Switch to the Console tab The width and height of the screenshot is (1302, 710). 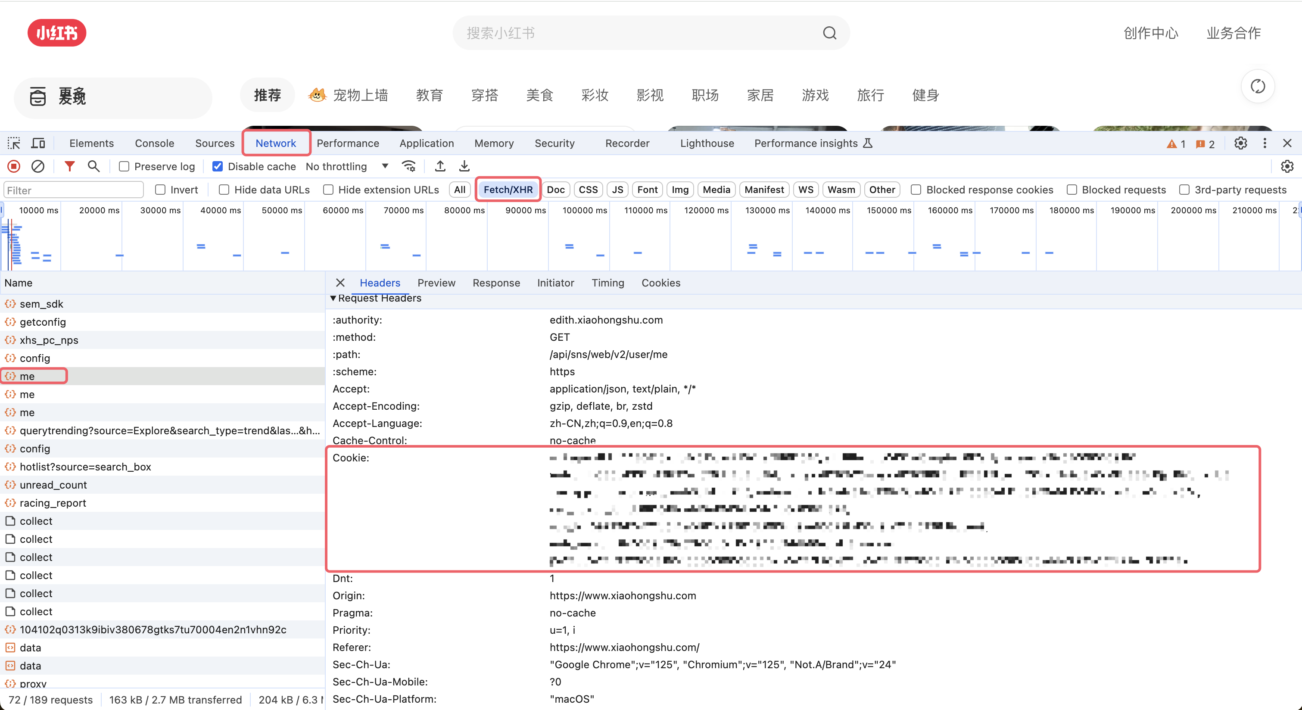[154, 143]
